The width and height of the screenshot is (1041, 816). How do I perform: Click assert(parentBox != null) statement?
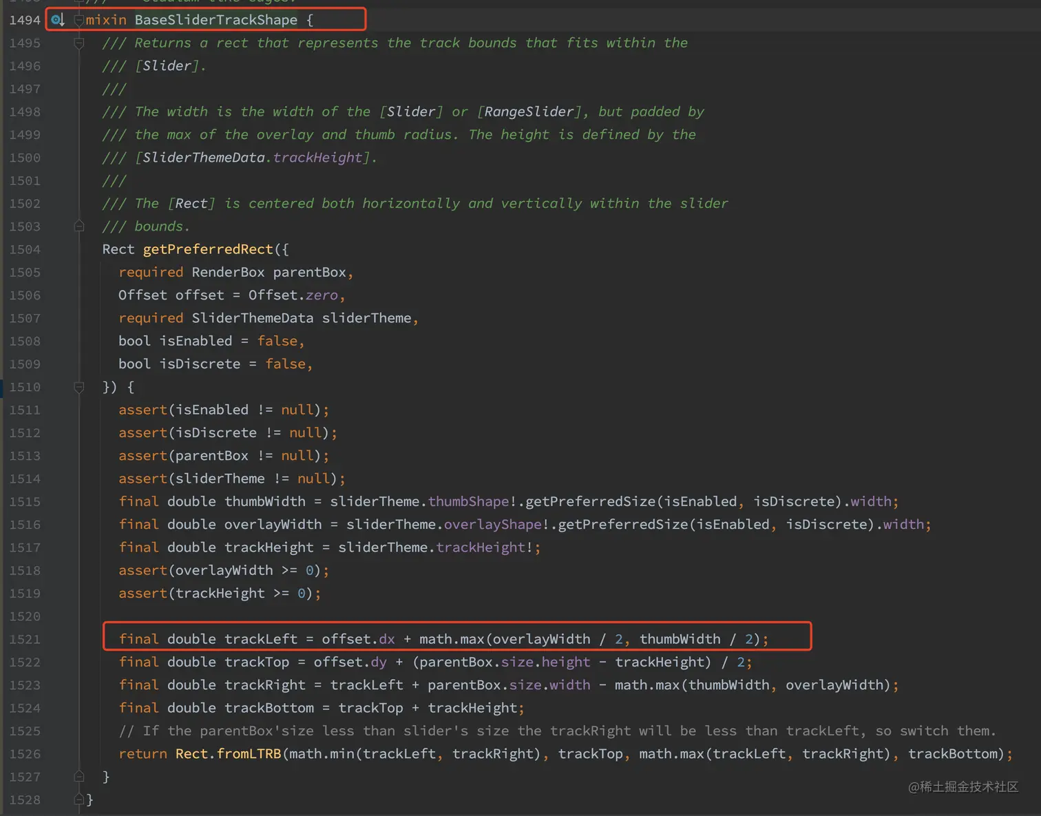(x=224, y=456)
